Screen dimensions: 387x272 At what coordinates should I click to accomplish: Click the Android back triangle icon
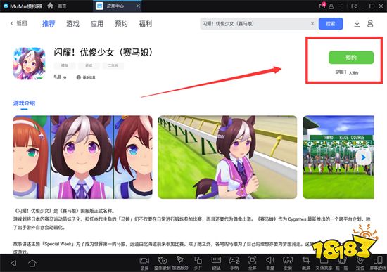[13, 263]
